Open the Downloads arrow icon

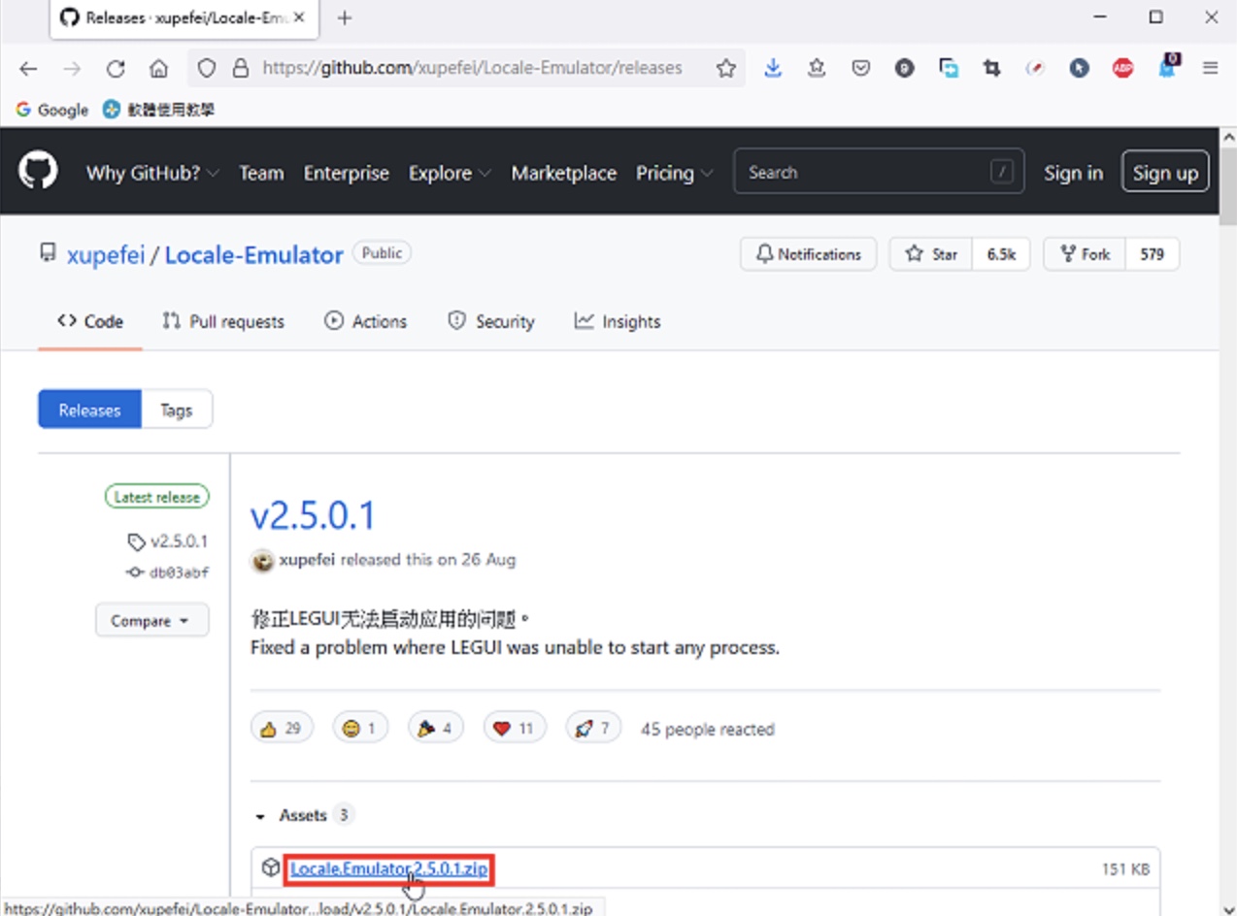click(773, 68)
